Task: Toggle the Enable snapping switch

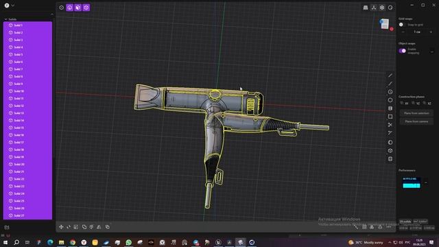Action: pos(403,51)
